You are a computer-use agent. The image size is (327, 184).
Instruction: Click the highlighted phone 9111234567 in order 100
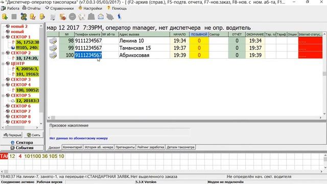click(x=88, y=55)
